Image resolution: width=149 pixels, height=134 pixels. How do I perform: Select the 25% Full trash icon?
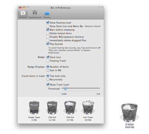point(52,108)
